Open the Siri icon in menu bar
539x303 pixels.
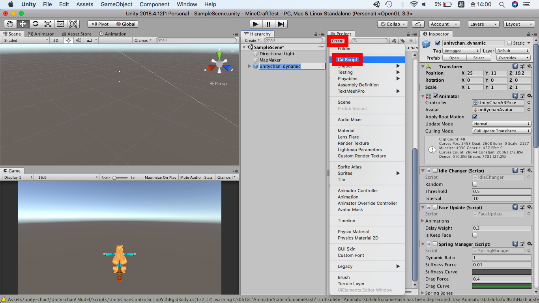click(x=515, y=4)
